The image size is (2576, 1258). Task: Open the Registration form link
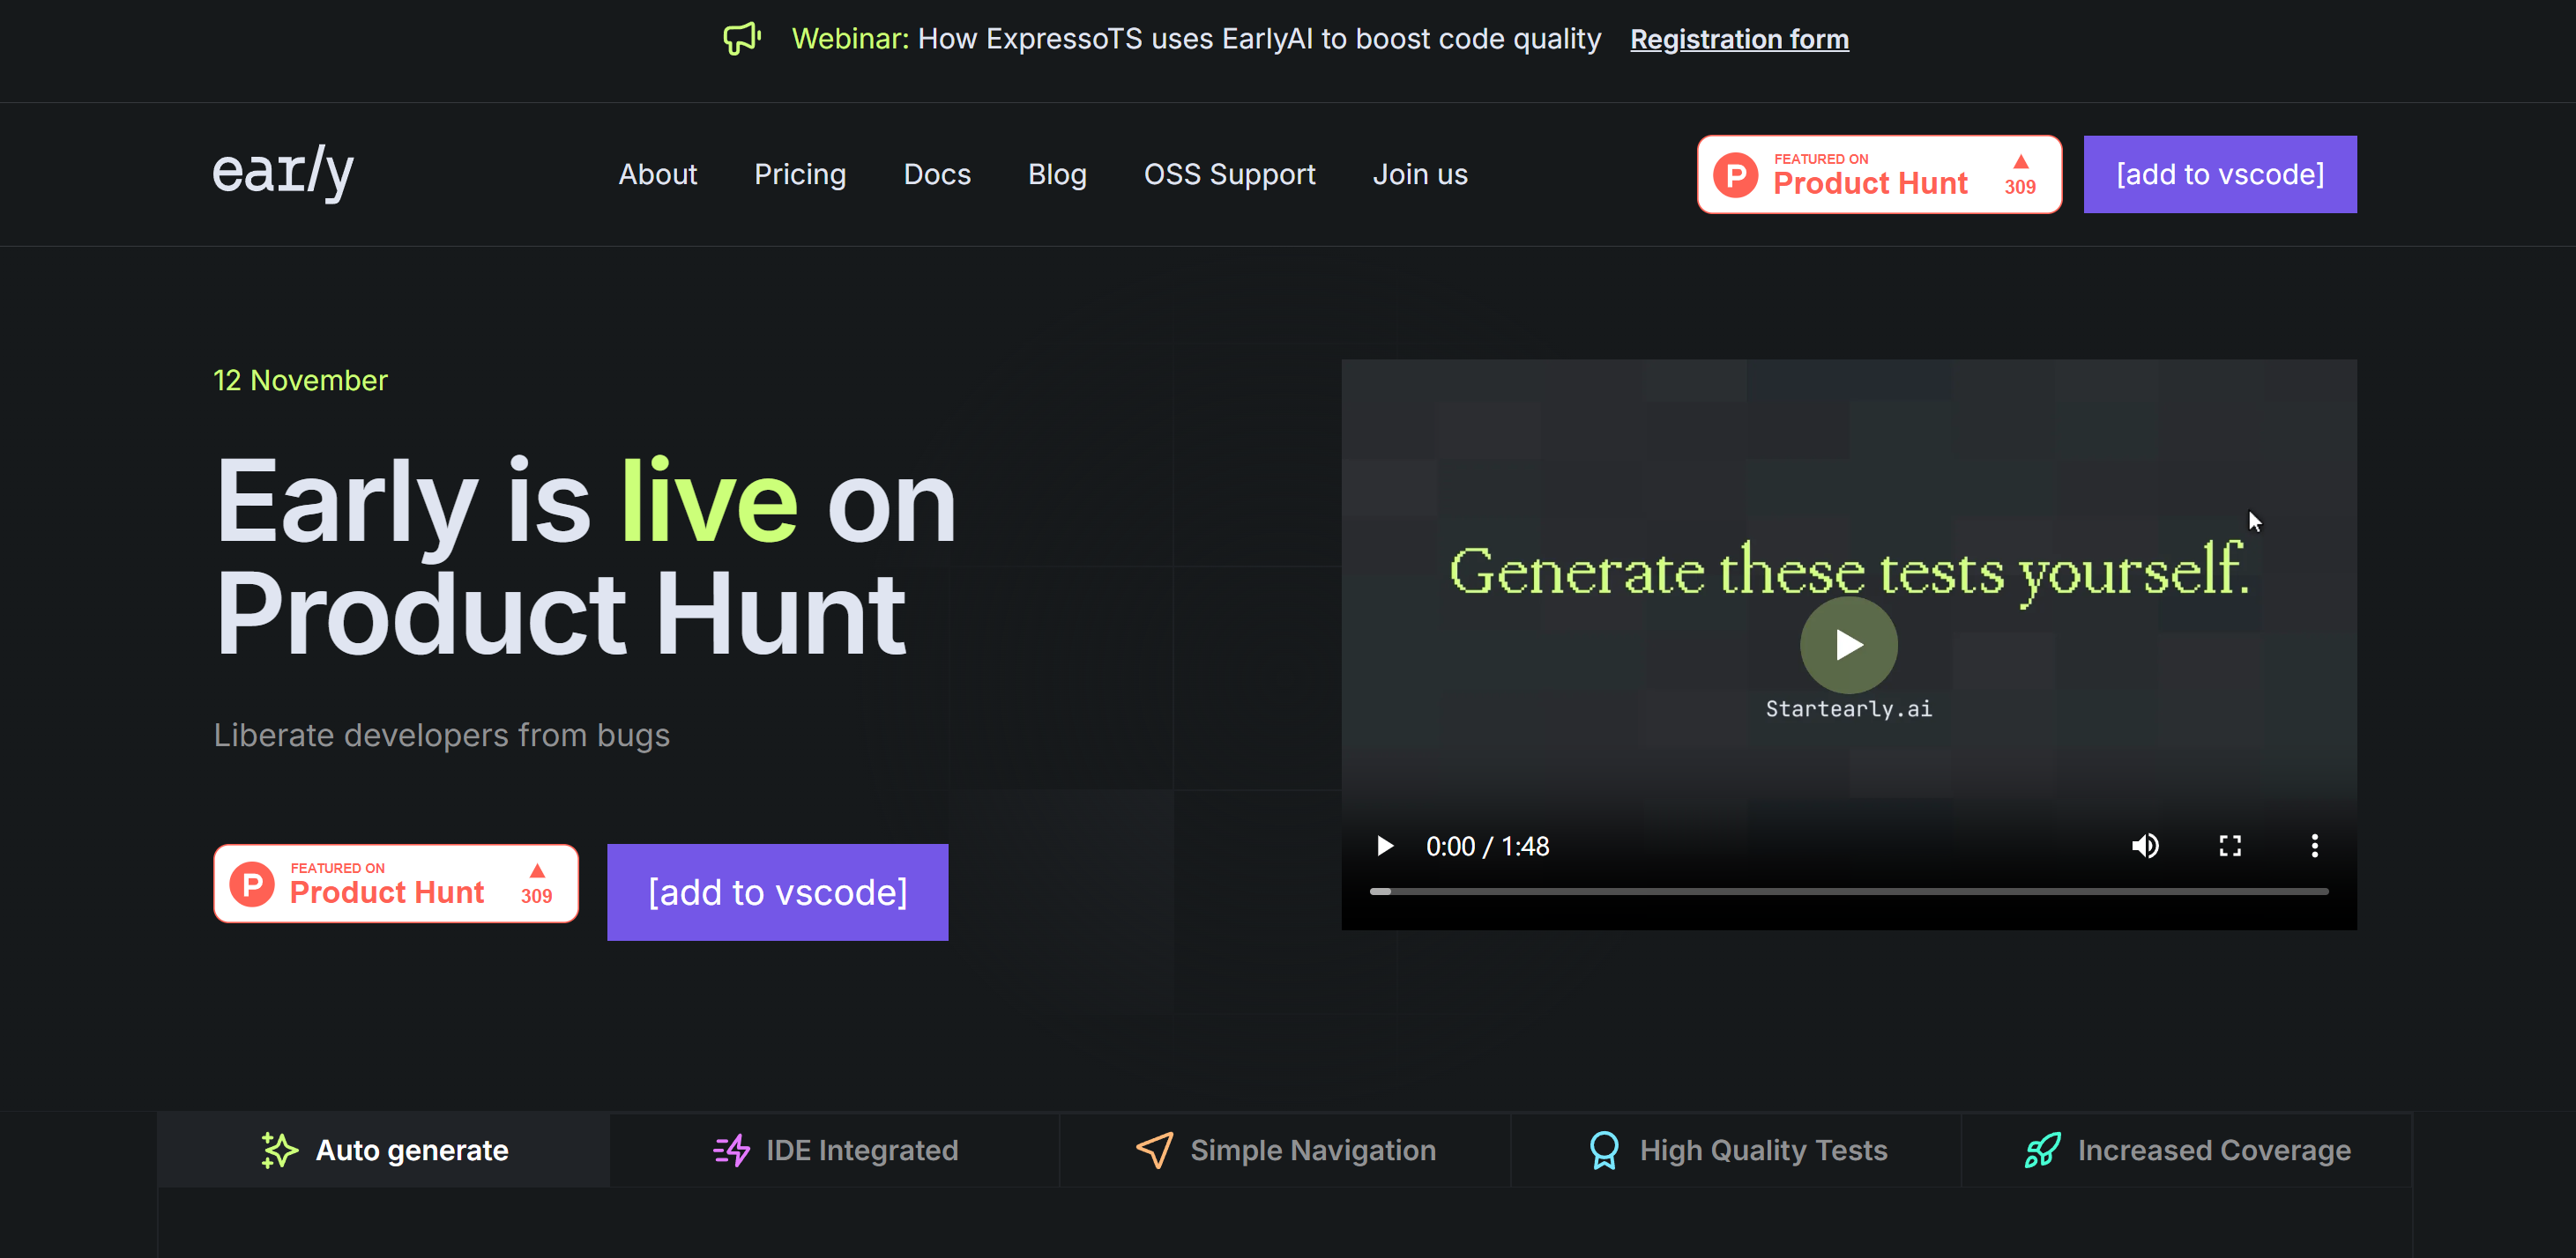1739,39
